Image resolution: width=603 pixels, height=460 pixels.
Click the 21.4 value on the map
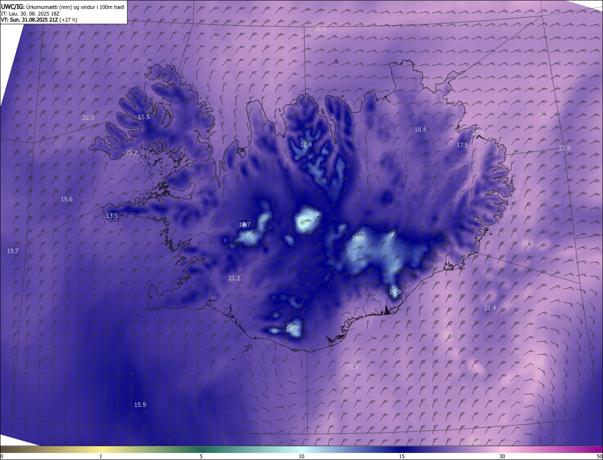click(490, 308)
